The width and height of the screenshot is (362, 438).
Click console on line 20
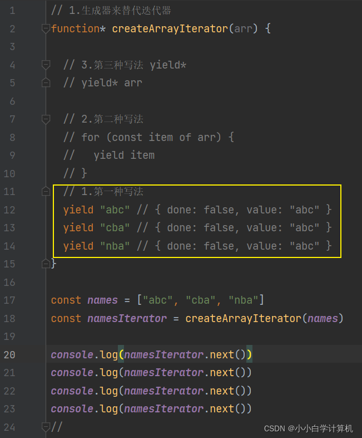[72, 355]
